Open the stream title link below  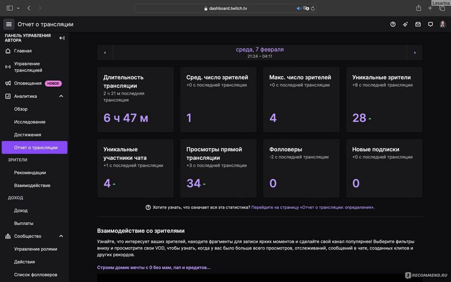(154, 267)
